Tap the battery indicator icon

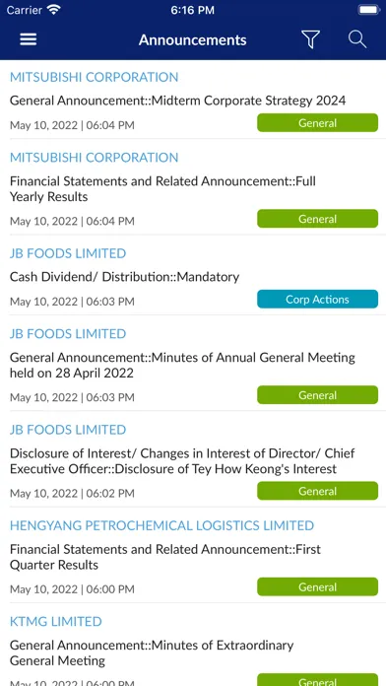point(369,10)
